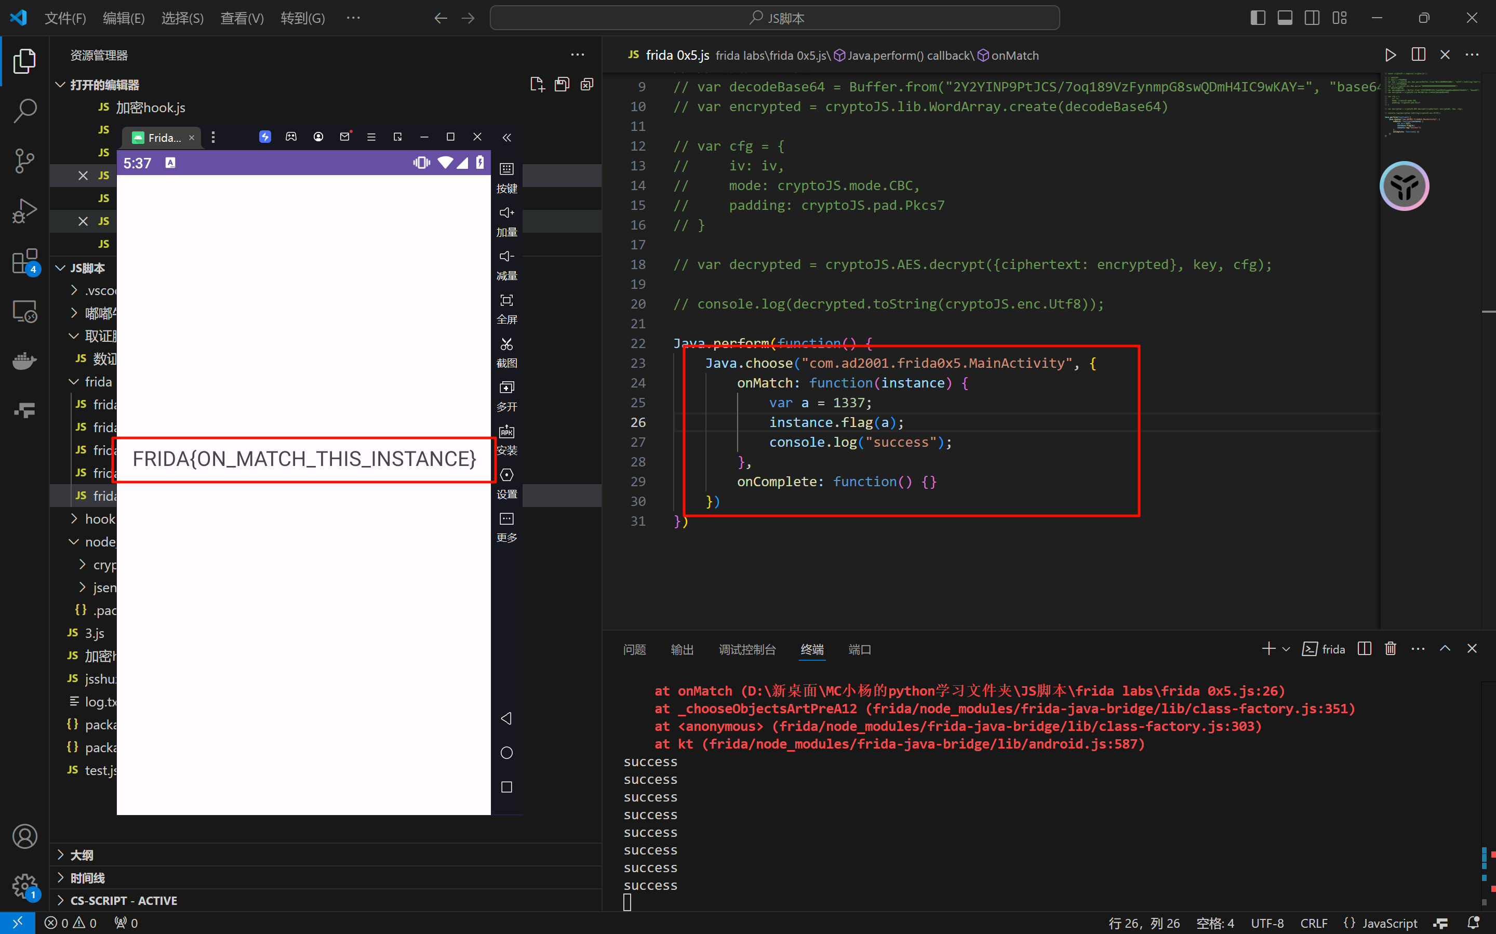Open the Search view in activity bar

[25, 111]
